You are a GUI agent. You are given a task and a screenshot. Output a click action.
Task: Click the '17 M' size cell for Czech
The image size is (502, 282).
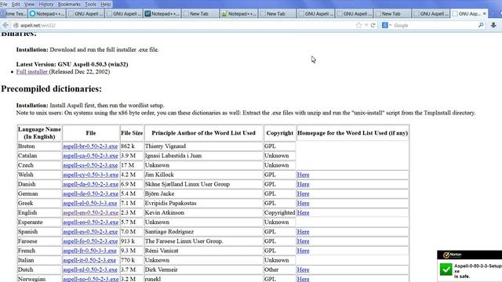pos(132,165)
